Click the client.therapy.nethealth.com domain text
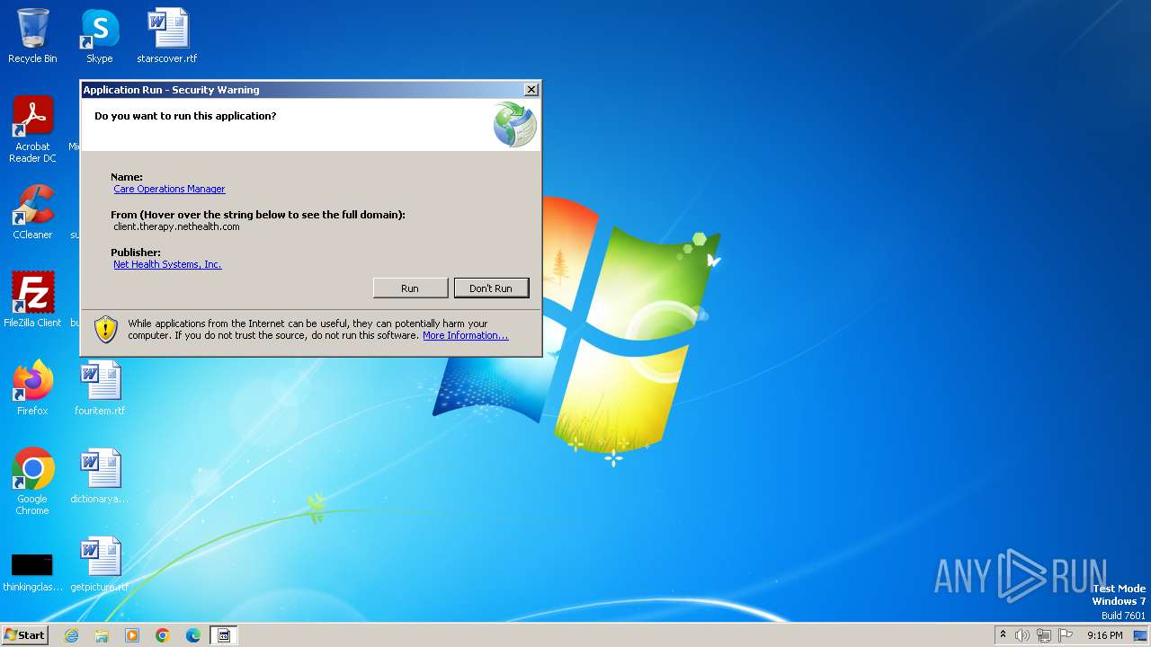The height and width of the screenshot is (647, 1151). pos(176,226)
